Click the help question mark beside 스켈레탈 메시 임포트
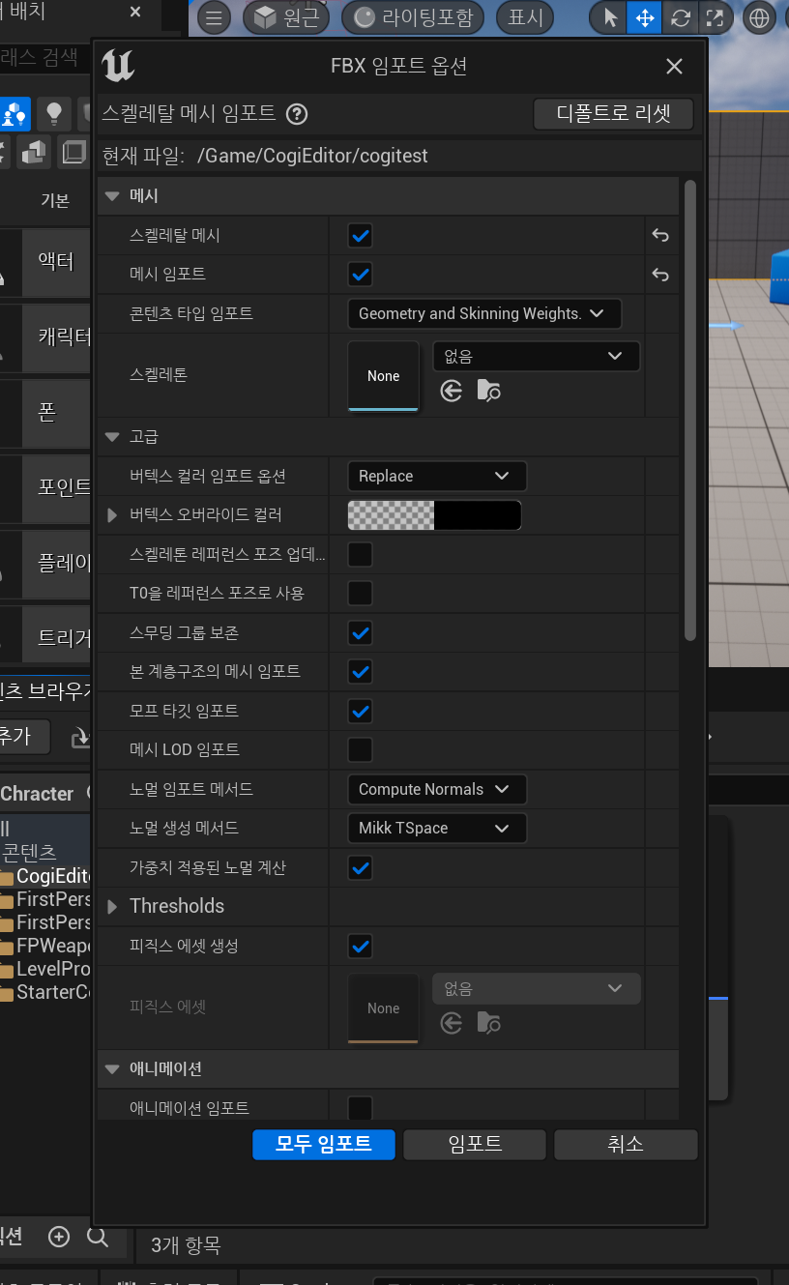 tap(298, 114)
